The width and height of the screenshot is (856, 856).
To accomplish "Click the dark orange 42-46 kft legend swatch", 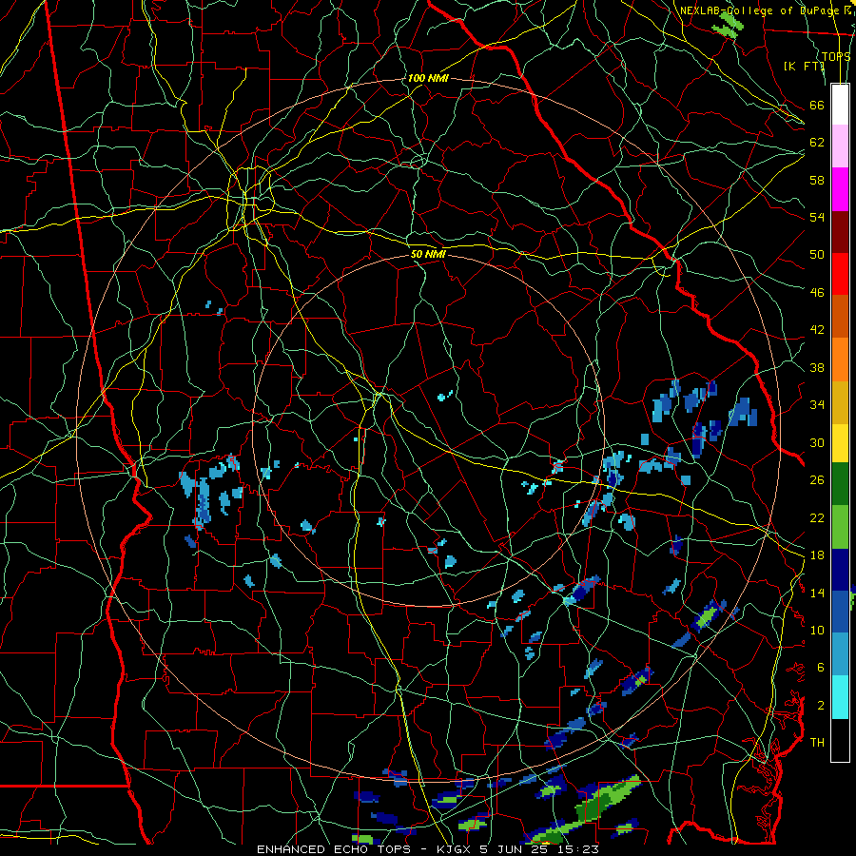I will [840, 317].
